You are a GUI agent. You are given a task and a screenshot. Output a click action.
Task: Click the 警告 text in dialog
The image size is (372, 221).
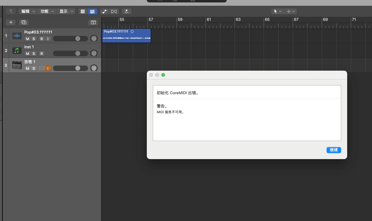click(x=162, y=106)
